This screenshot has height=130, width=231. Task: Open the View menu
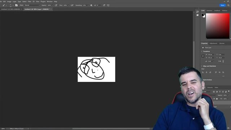[x=38, y=1]
